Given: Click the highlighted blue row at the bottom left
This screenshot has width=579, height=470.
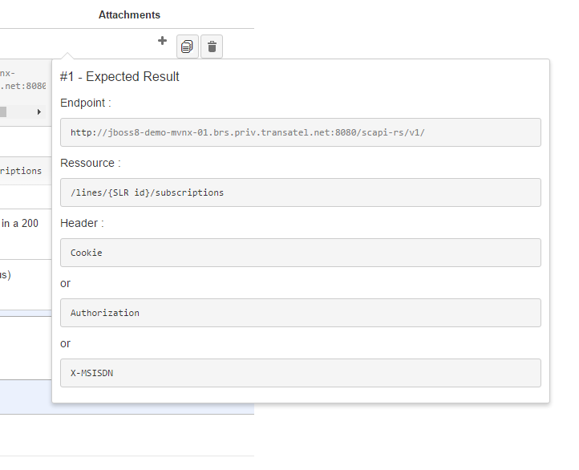Looking at the screenshot, I should 26,397.
